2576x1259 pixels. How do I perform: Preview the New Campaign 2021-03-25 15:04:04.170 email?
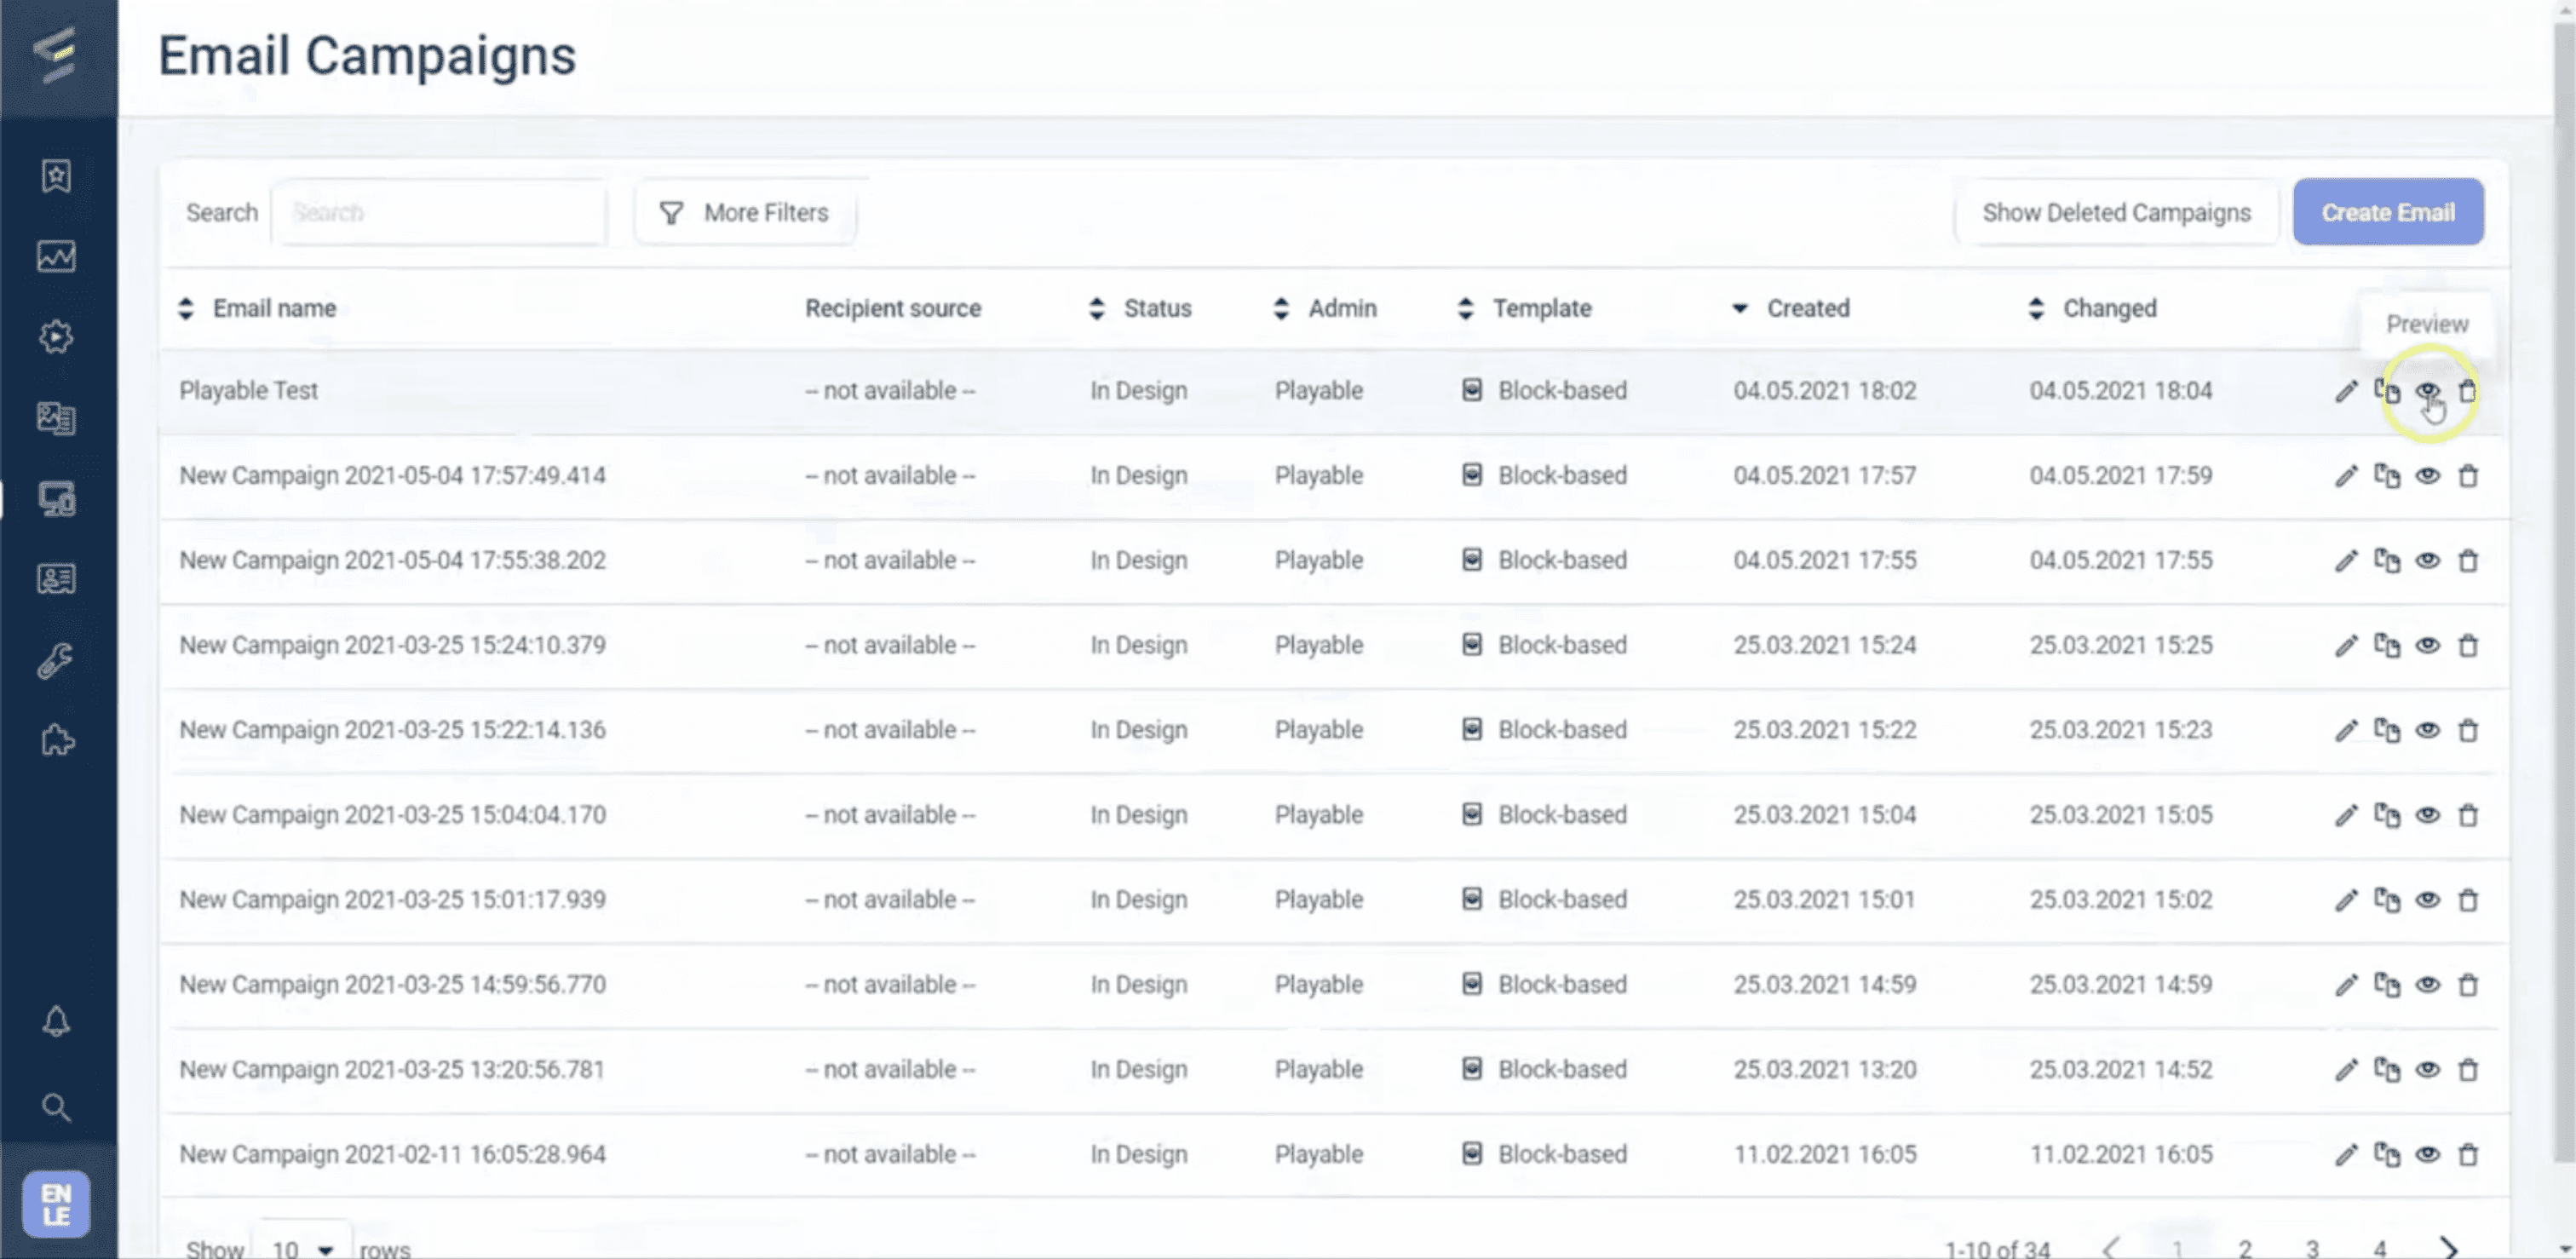pyautogui.click(x=2427, y=815)
